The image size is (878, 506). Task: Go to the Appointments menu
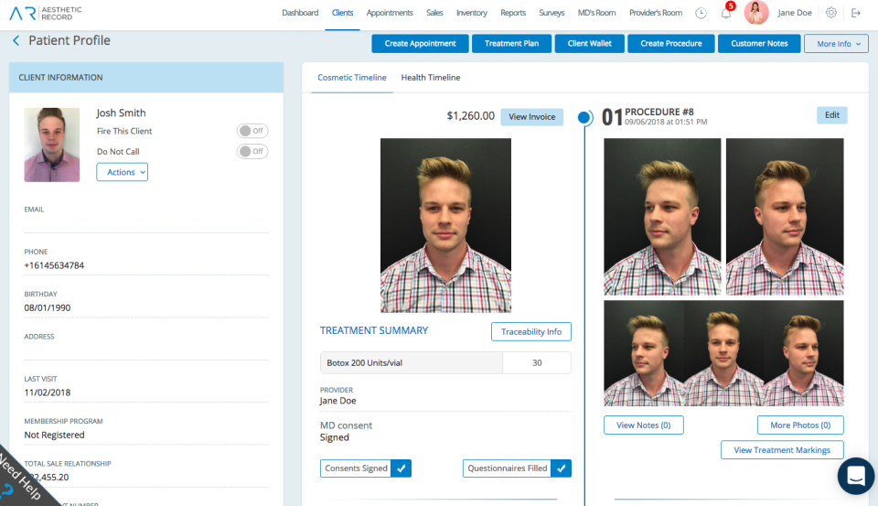(390, 12)
